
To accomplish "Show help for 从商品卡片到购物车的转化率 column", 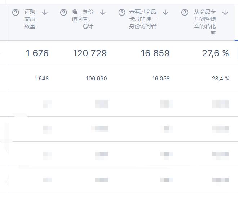I will click(x=185, y=13).
